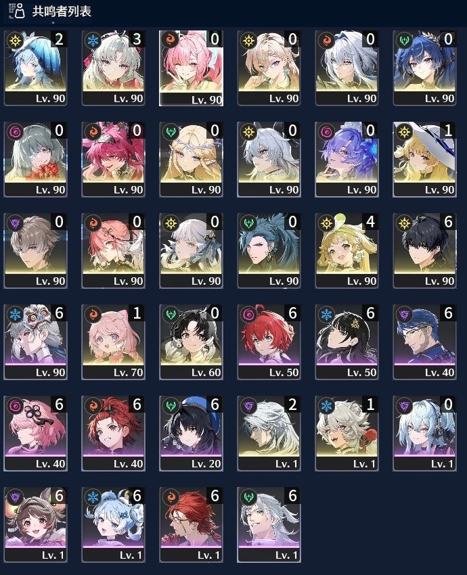This screenshot has height=575, width=467.
Task: Click the glacio snowflake icon on the masked character's card
Action: pos(15,315)
